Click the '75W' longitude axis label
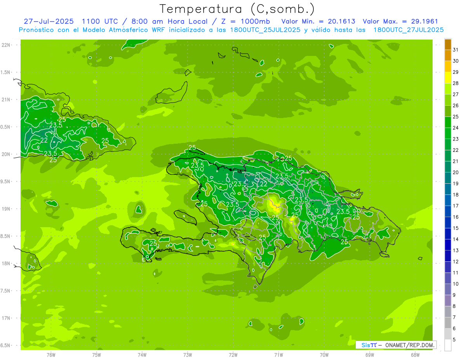This screenshot has height=360, width=466. tap(96, 355)
